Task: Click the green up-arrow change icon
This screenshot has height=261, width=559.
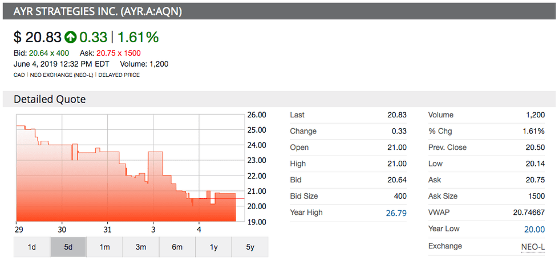Action: [70, 38]
